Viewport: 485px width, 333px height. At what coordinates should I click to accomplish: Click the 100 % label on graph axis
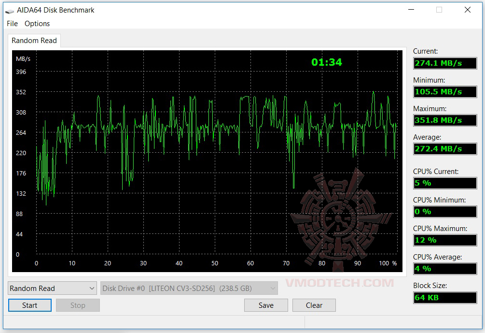tap(388, 263)
